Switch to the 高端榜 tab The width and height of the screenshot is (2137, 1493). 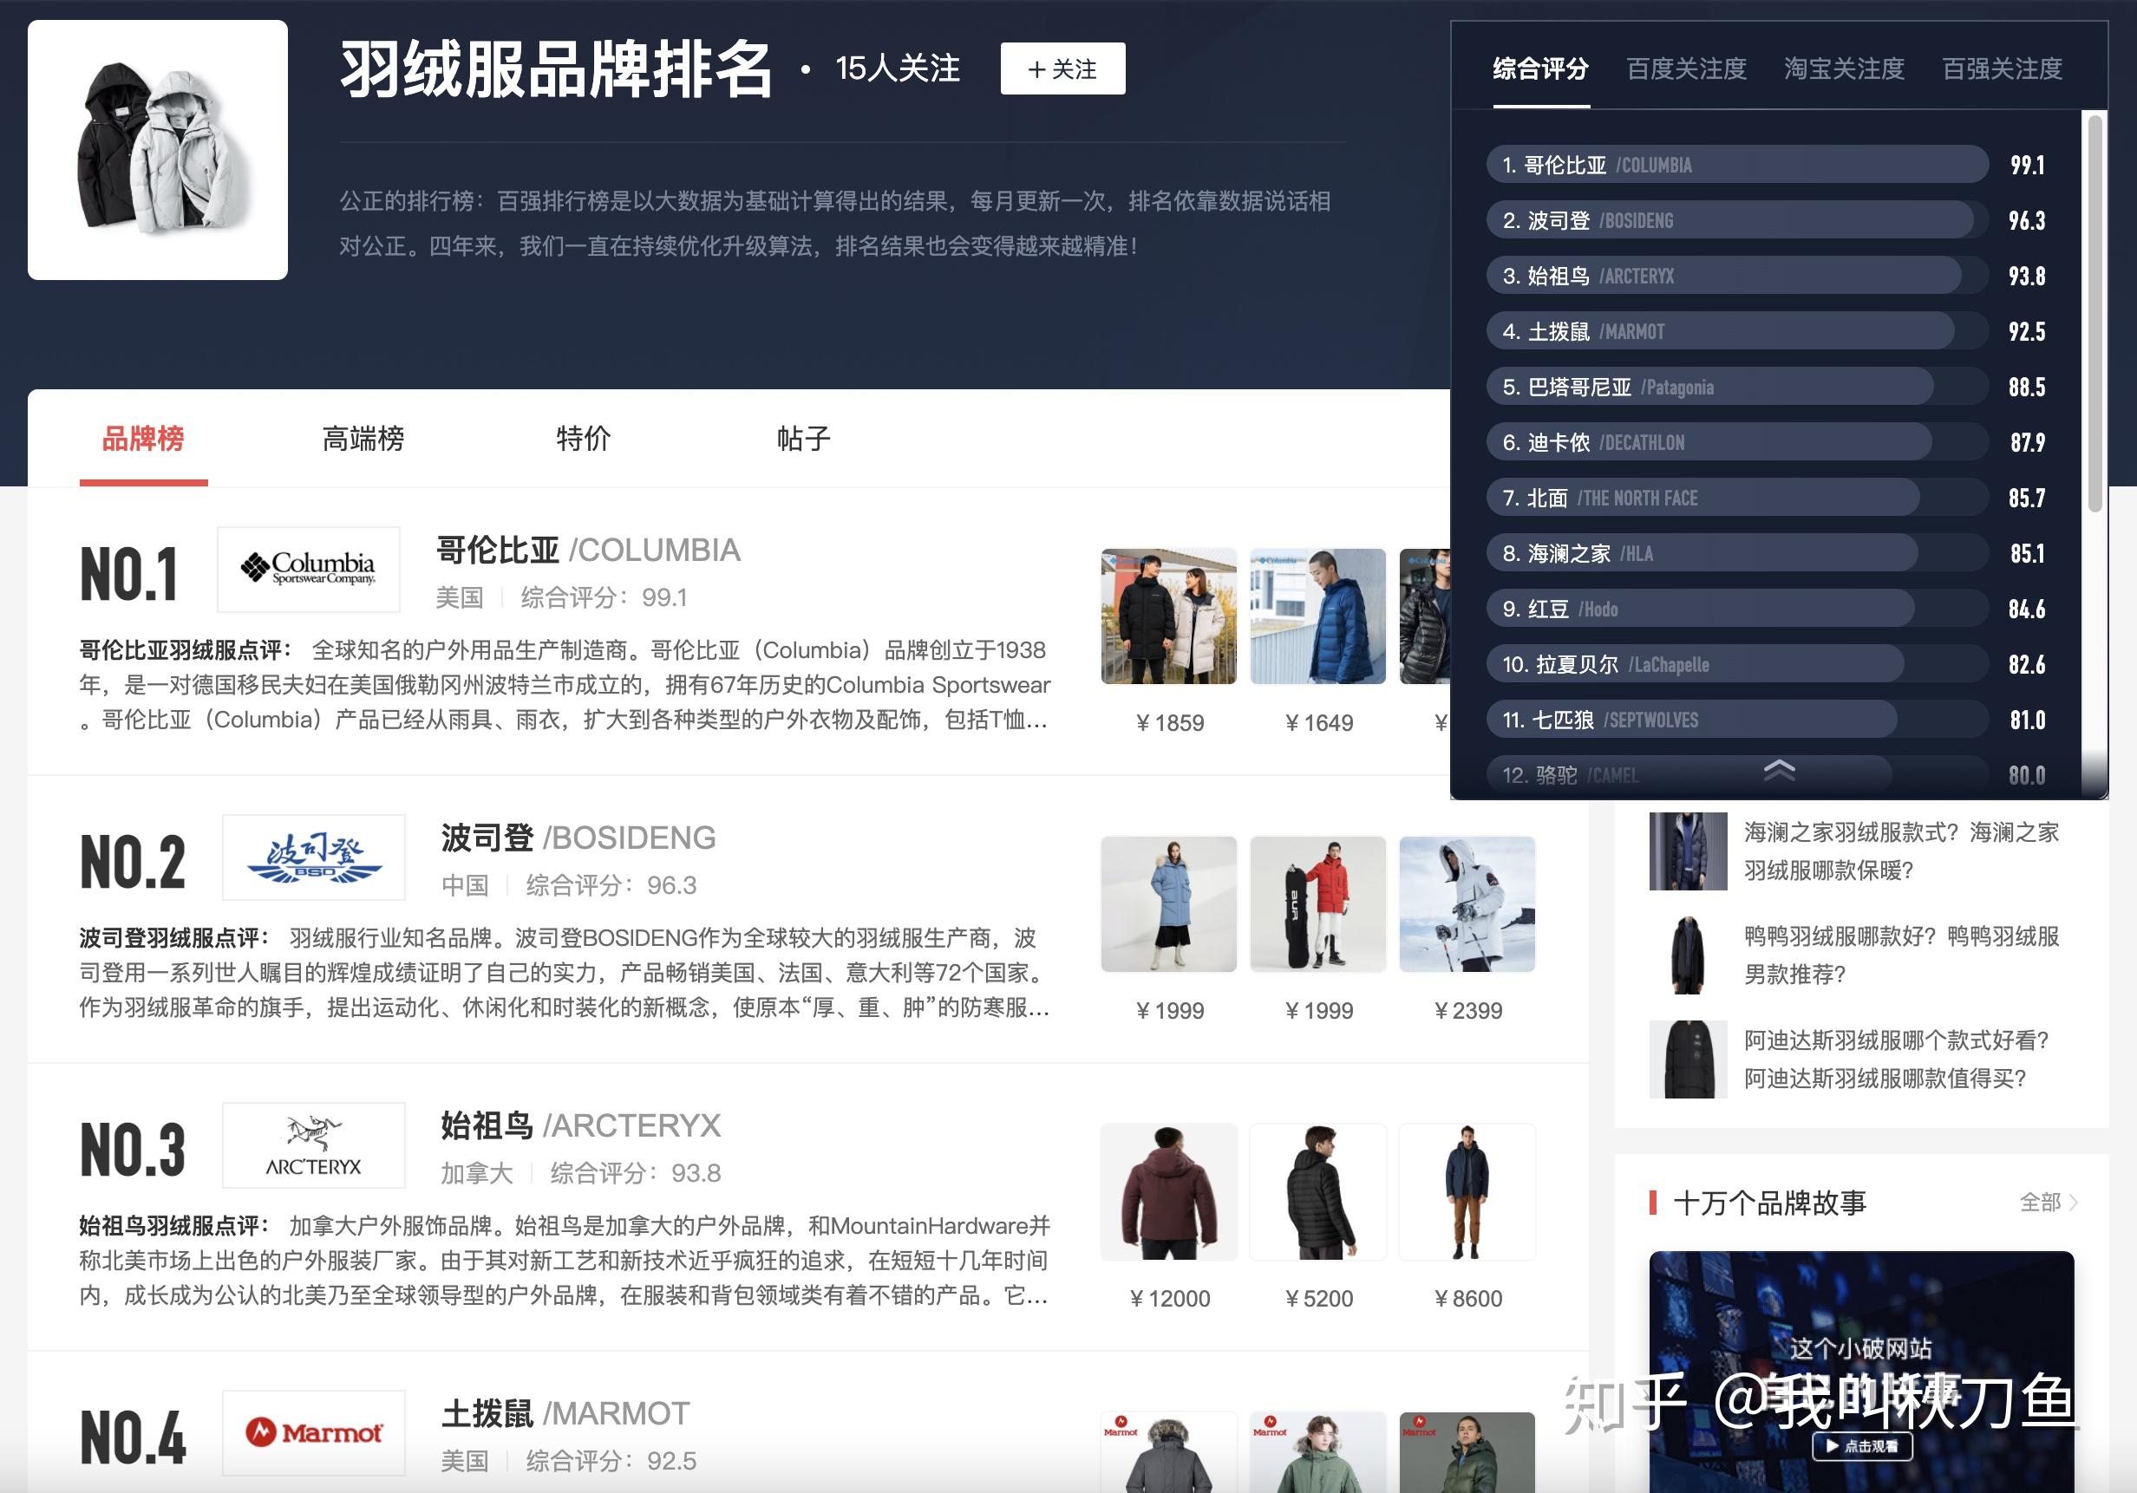pos(363,438)
